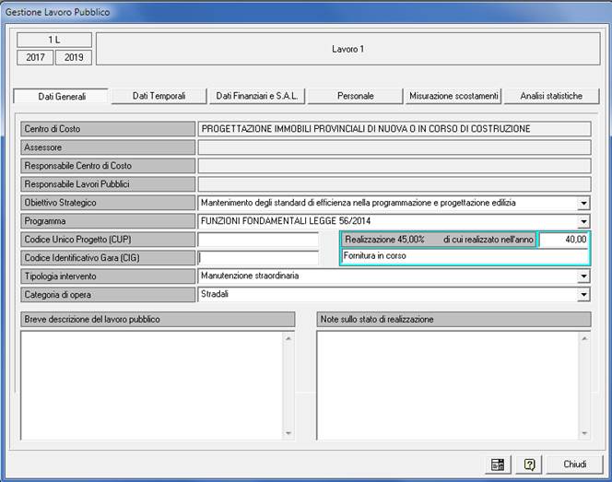
Task: Click the 2017 start year box
Action: pos(34,57)
